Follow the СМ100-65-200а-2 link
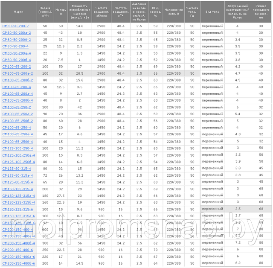 coord(17,73)
